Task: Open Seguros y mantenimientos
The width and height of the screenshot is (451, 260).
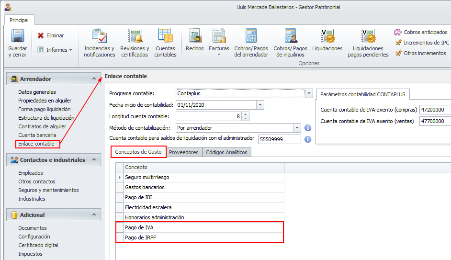Action: click(x=49, y=190)
